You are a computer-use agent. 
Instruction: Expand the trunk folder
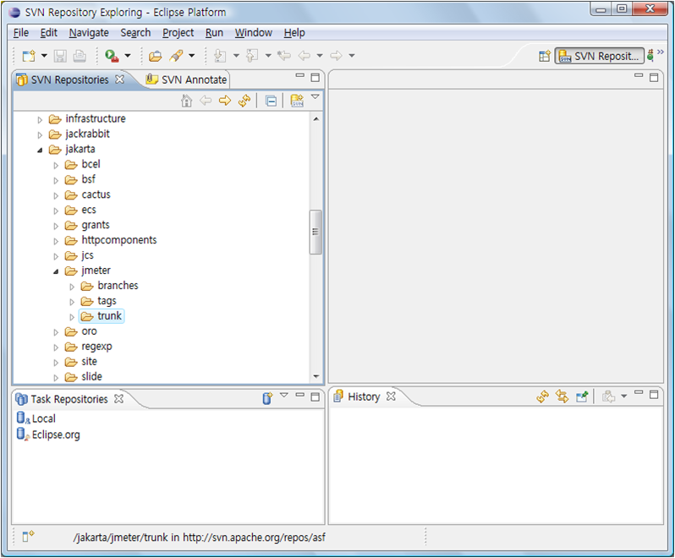(x=72, y=317)
